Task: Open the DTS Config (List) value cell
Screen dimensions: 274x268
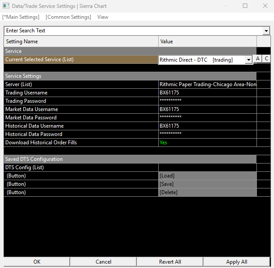Action: point(207,167)
